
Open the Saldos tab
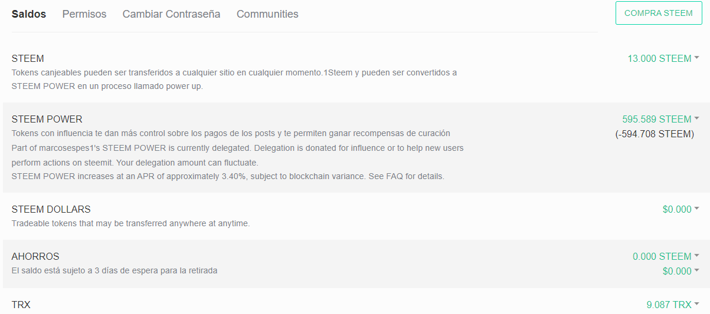tap(29, 14)
